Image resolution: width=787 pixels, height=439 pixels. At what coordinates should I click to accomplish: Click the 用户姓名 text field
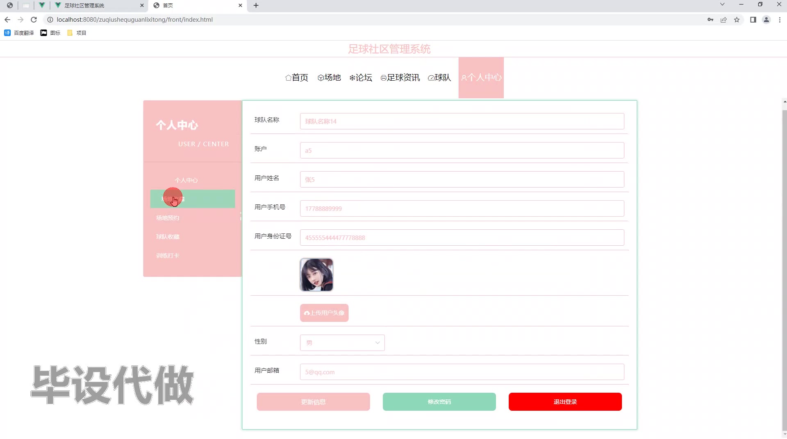462,179
